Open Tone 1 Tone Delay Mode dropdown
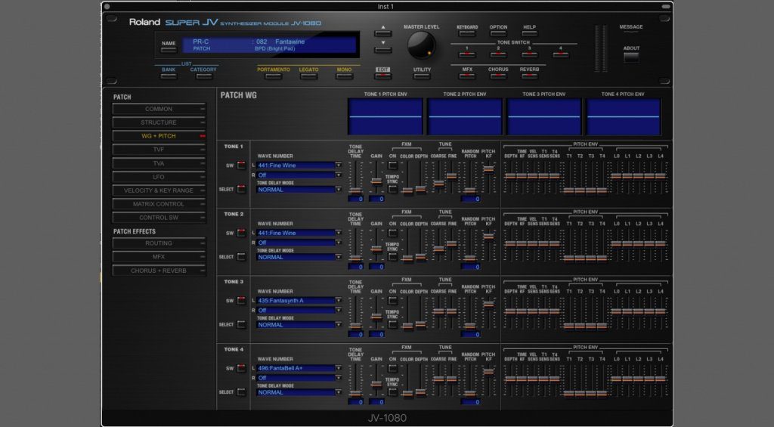Image resolution: width=774 pixels, height=427 pixels. click(299, 190)
